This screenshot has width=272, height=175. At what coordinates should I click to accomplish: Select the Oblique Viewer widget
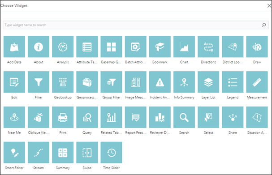[x=39, y=117]
